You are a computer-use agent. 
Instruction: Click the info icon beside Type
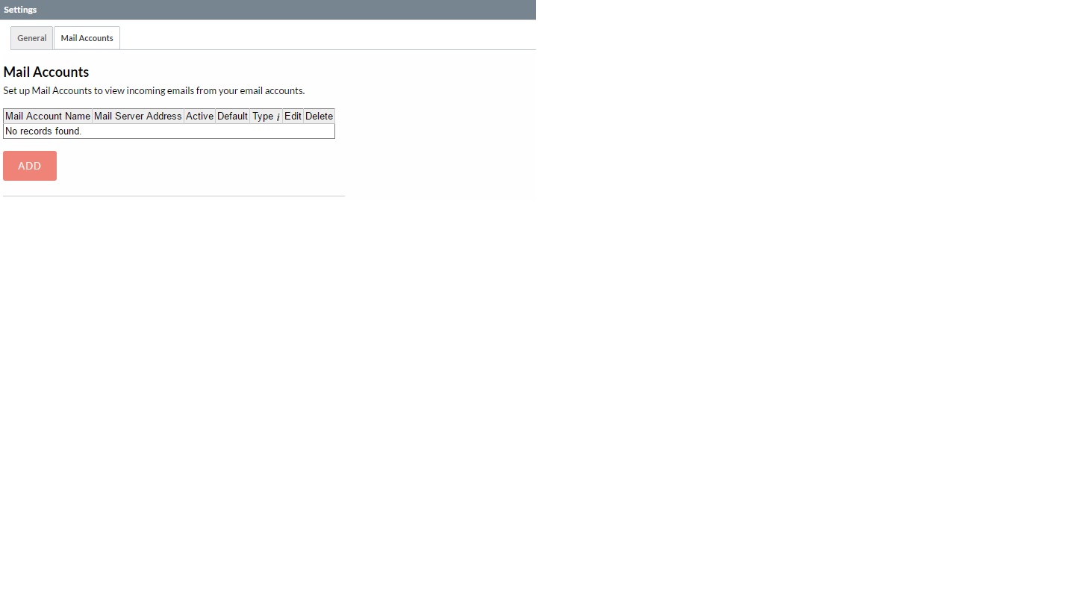click(278, 117)
